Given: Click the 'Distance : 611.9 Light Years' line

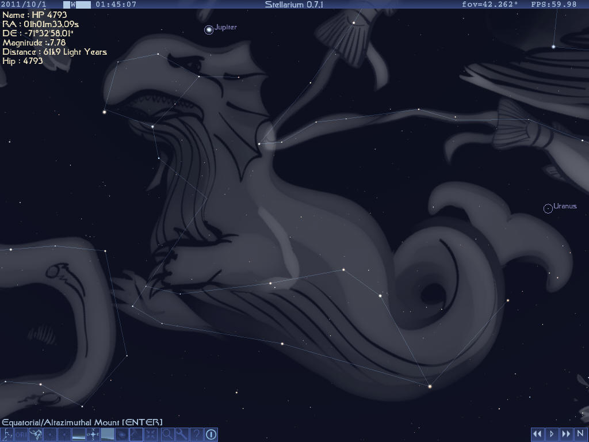Looking at the screenshot, I should pos(55,52).
